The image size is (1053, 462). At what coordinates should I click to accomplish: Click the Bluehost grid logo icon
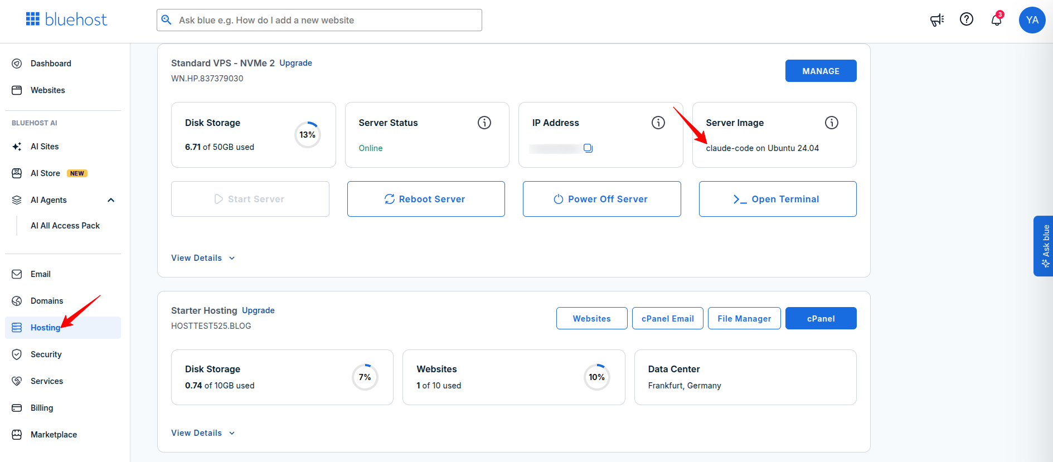point(33,20)
